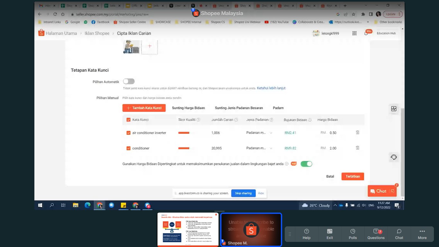Open the apps grid icon
Image resolution: width=439 pixels, height=247 pixels.
354,33
